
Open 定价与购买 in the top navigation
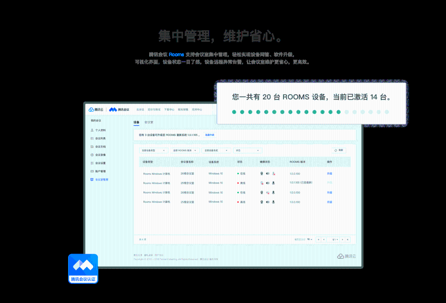point(154,109)
